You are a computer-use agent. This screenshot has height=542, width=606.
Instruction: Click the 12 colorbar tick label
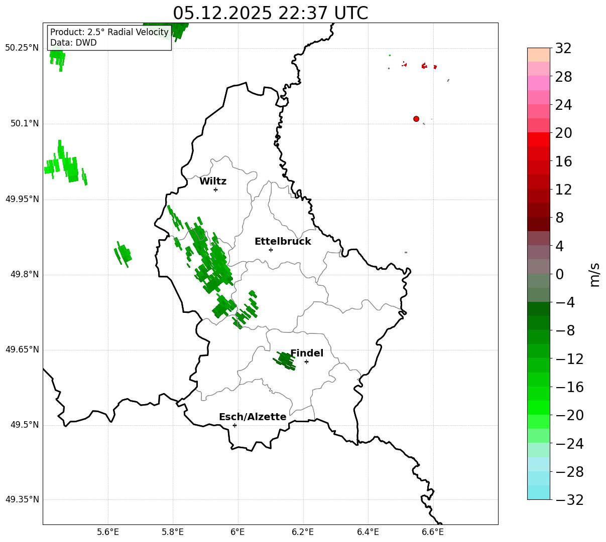click(563, 190)
